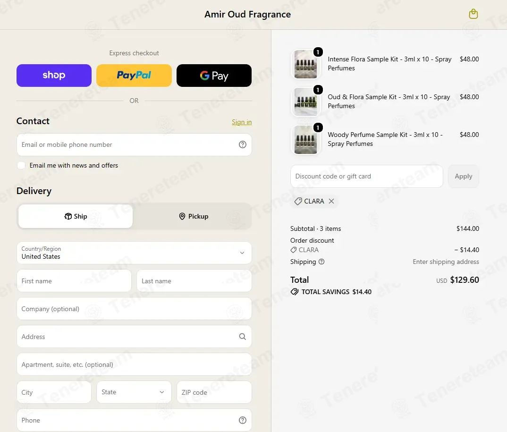
Task: Select the Ship delivery tab
Action: pos(76,216)
